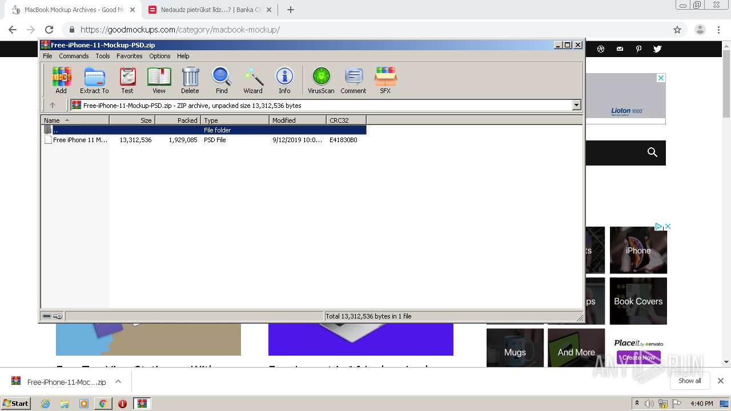Click the key password icon in status bar

coord(58,316)
